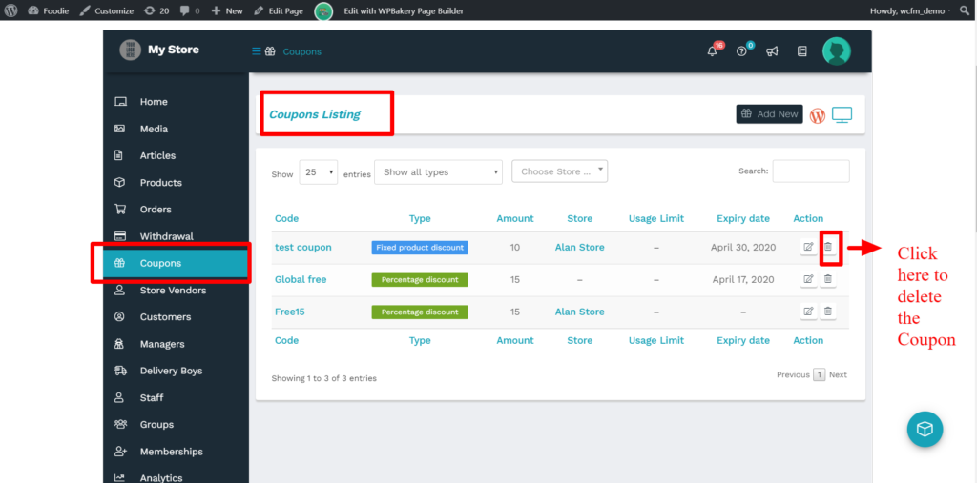The image size is (977, 483).
Task: Click the WordPress admin icon beside Add New
Action: (818, 115)
